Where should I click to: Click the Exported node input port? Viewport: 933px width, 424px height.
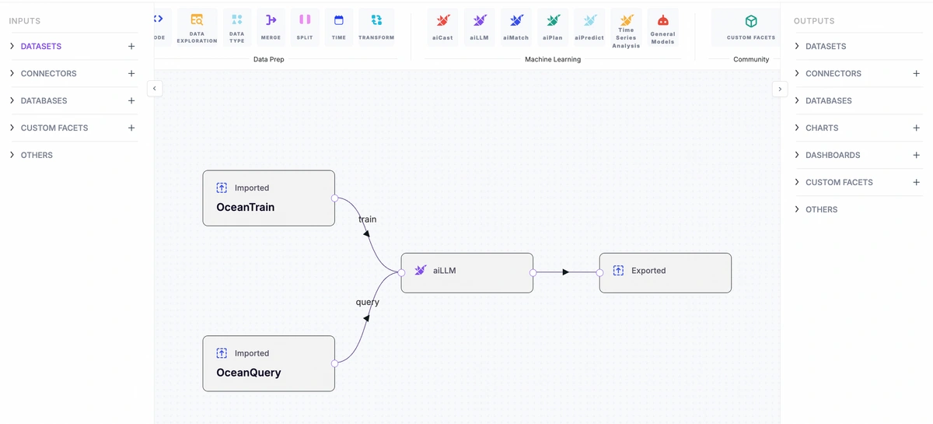(599, 273)
